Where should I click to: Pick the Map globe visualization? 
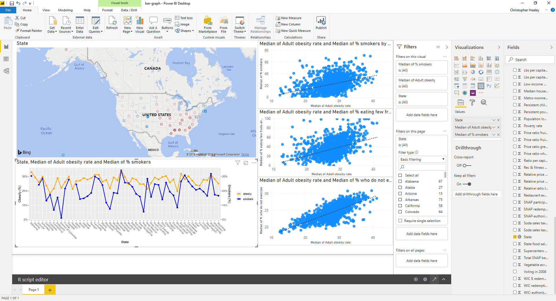point(497,72)
